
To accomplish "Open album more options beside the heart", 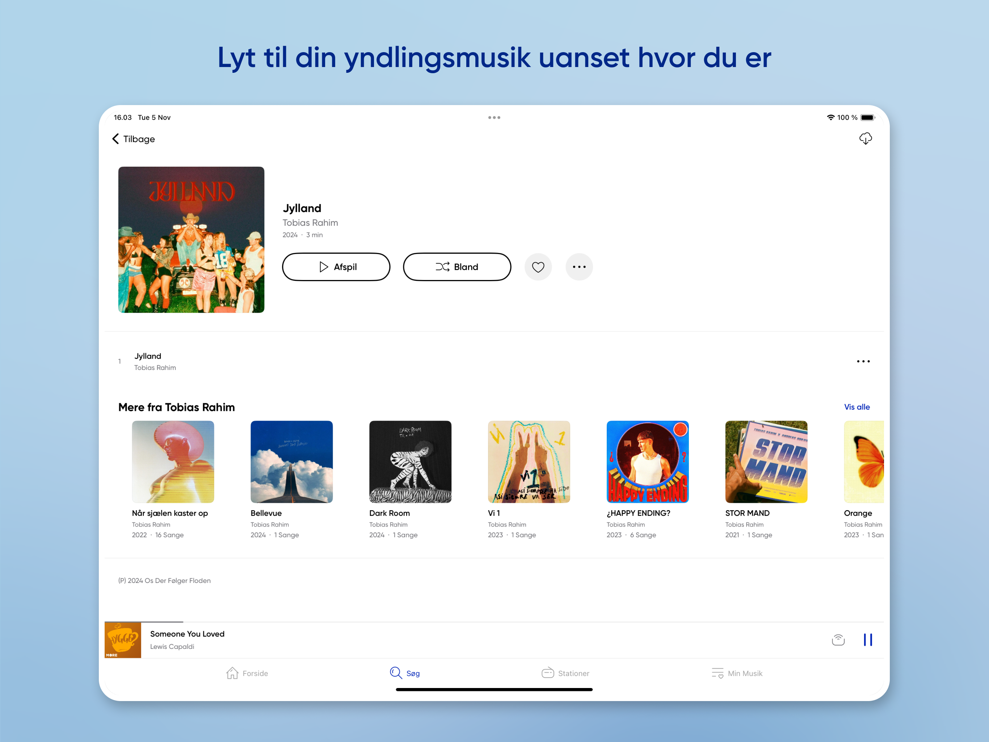I will tap(579, 267).
